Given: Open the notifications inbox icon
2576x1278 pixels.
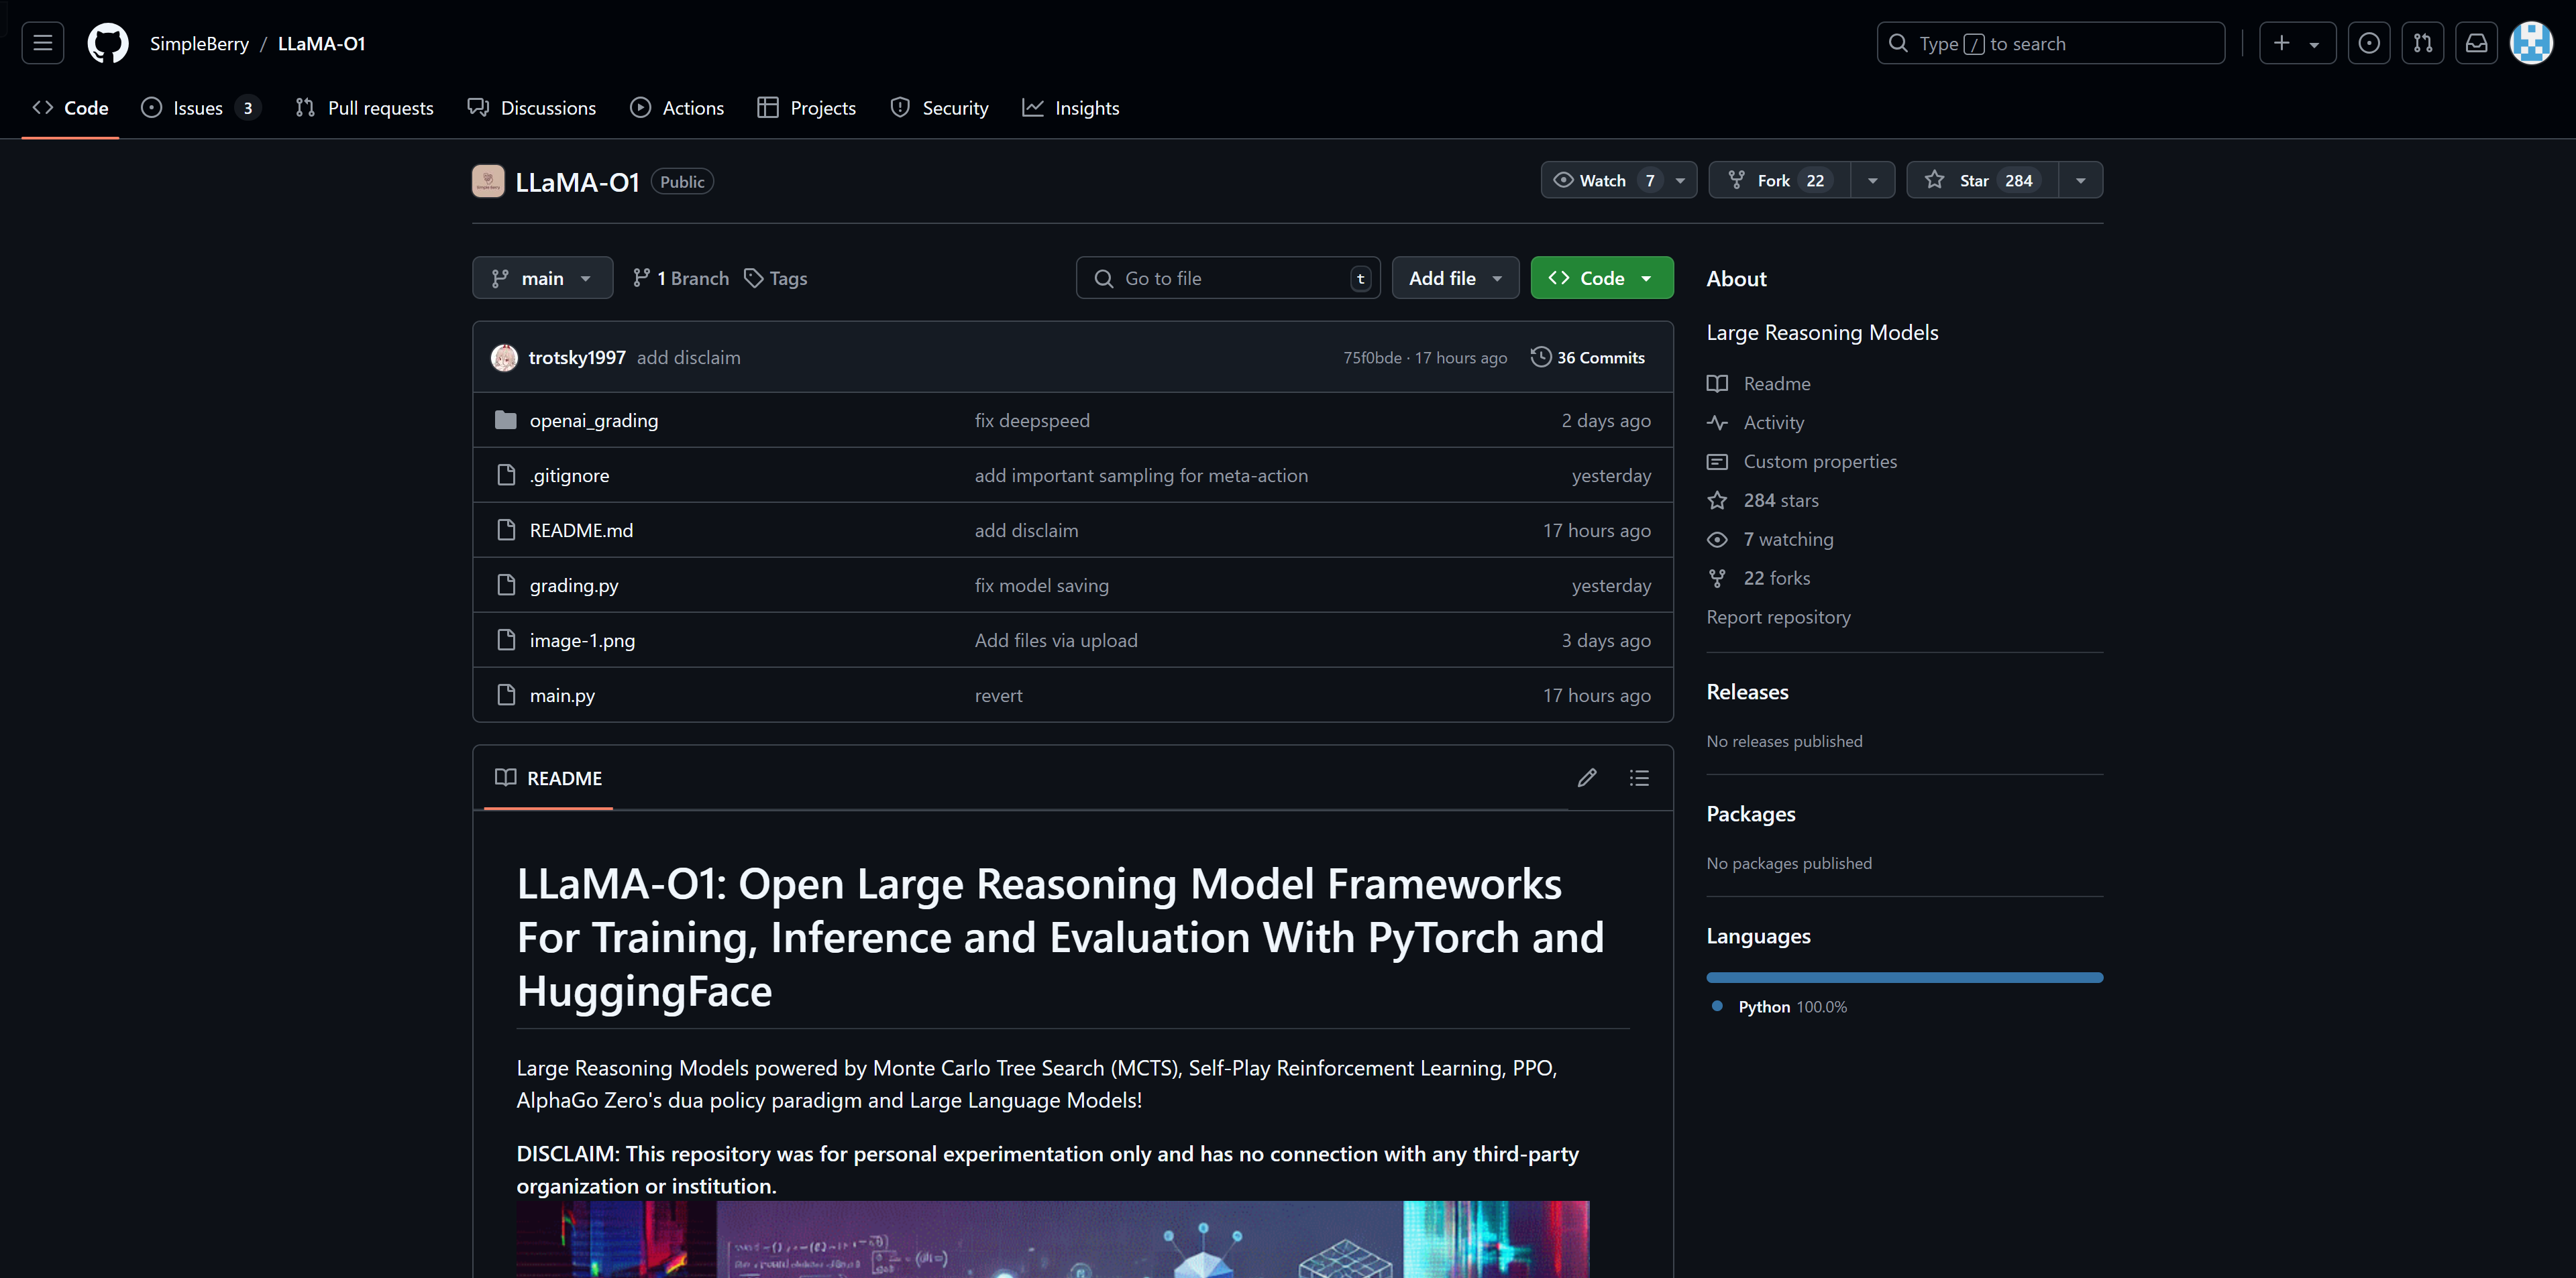Looking at the screenshot, I should point(2477,43).
